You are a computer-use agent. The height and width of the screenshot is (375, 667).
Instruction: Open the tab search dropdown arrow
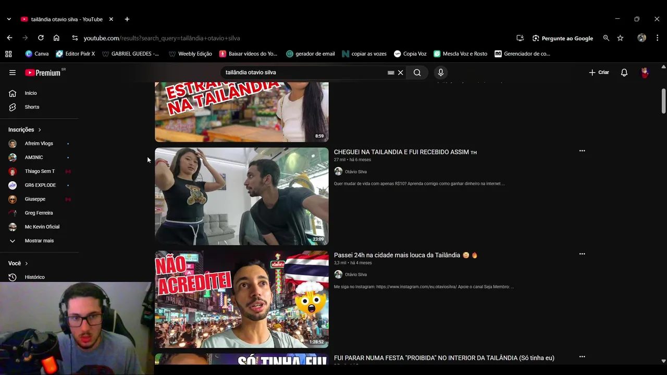[x=9, y=19]
